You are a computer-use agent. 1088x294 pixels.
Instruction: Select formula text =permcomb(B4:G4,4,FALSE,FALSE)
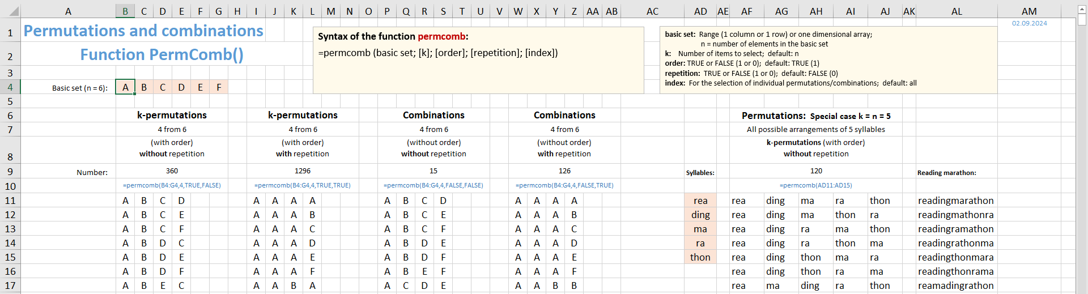pos(433,185)
